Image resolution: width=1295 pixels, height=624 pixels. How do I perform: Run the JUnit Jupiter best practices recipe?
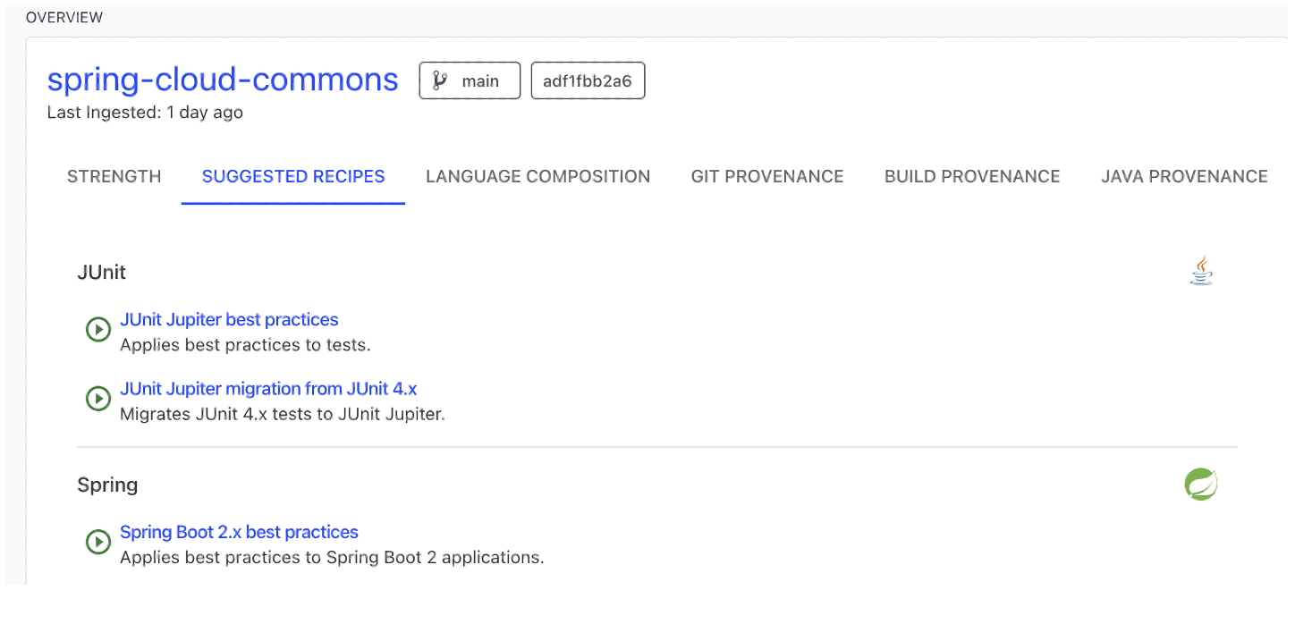click(x=97, y=330)
